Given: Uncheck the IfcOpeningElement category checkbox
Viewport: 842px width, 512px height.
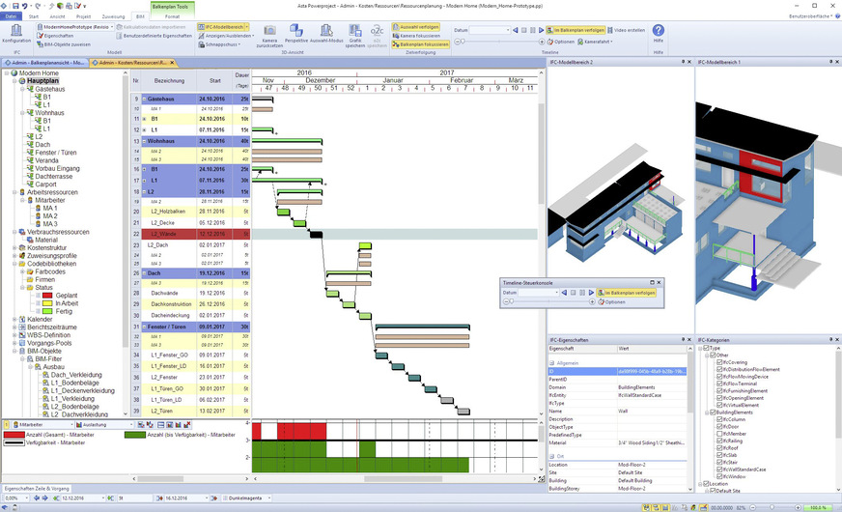Looking at the screenshot, I should pyautogui.click(x=718, y=397).
